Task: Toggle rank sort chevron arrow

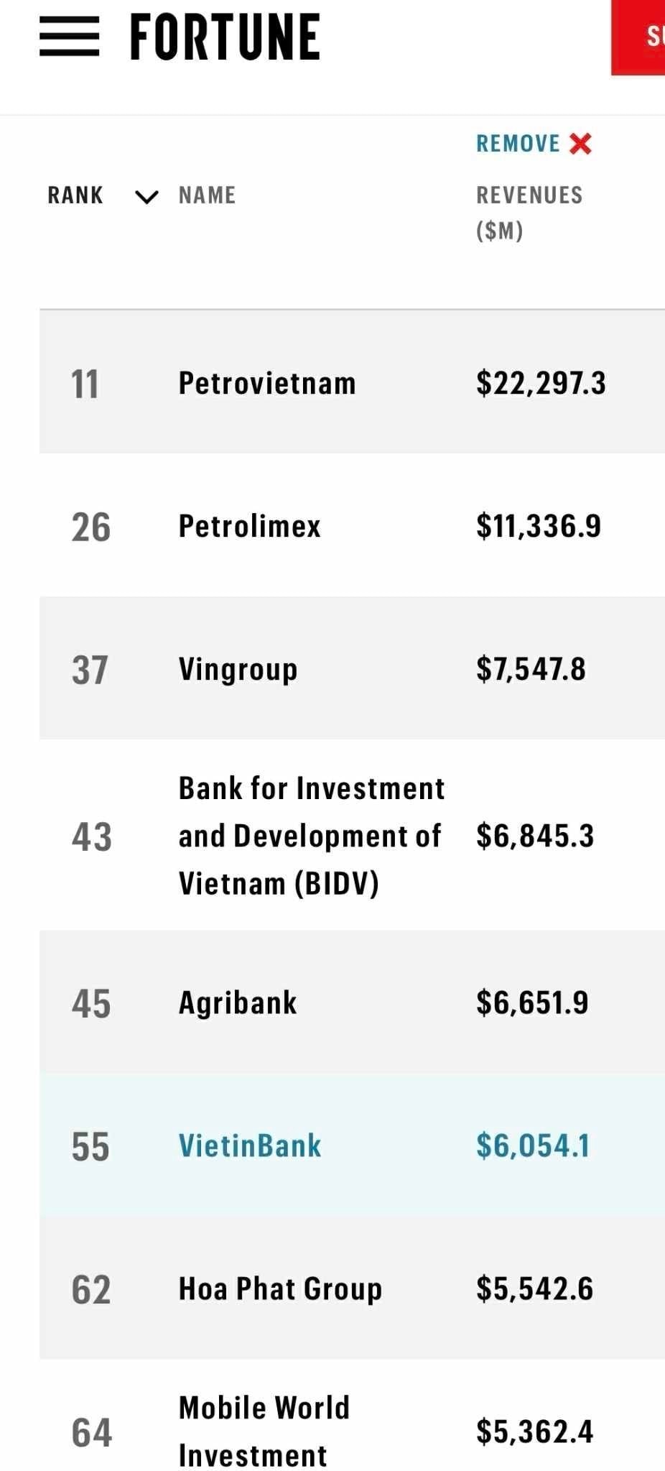Action: coord(147,196)
